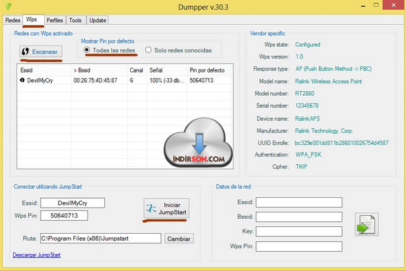Screen dimensions: 406x271
Task: Click the default pin 50640713 cell in list
Action: (202, 81)
